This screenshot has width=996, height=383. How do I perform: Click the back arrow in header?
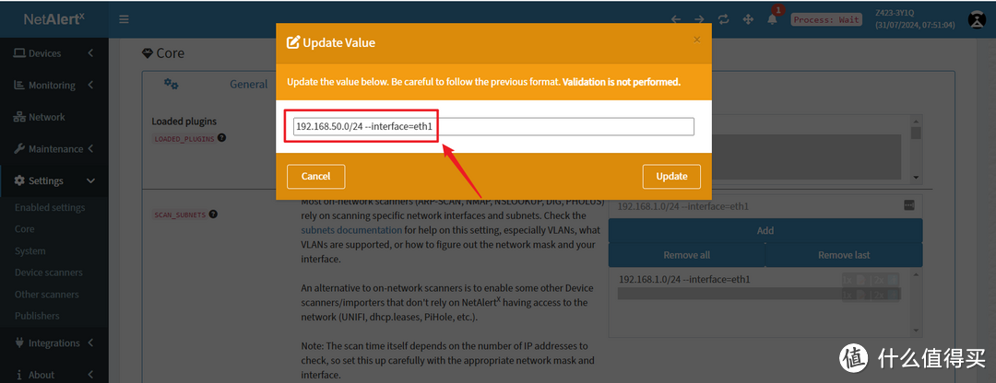point(675,19)
